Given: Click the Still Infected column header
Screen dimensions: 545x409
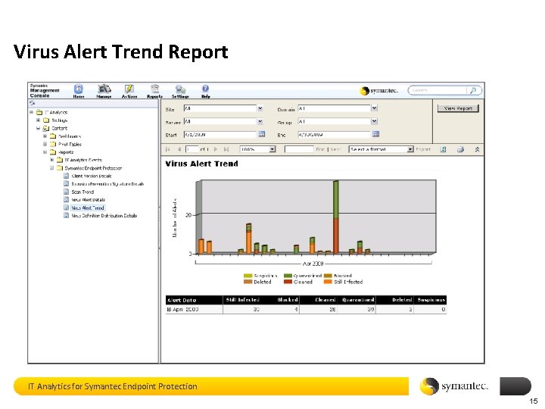Looking at the screenshot, I should pyautogui.click(x=243, y=300).
